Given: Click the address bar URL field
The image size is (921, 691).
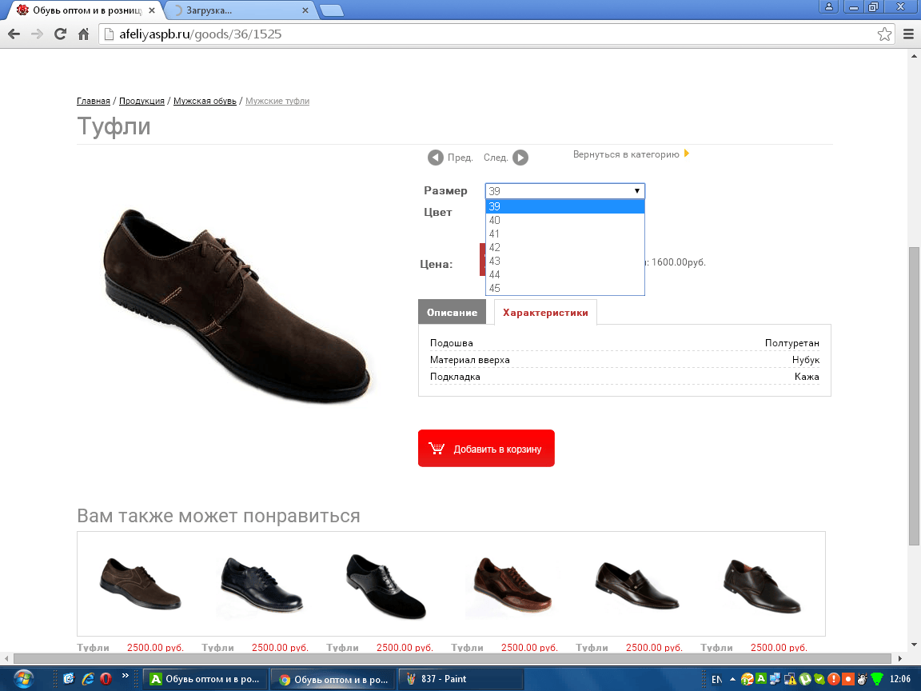Looking at the screenshot, I should [x=480, y=34].
